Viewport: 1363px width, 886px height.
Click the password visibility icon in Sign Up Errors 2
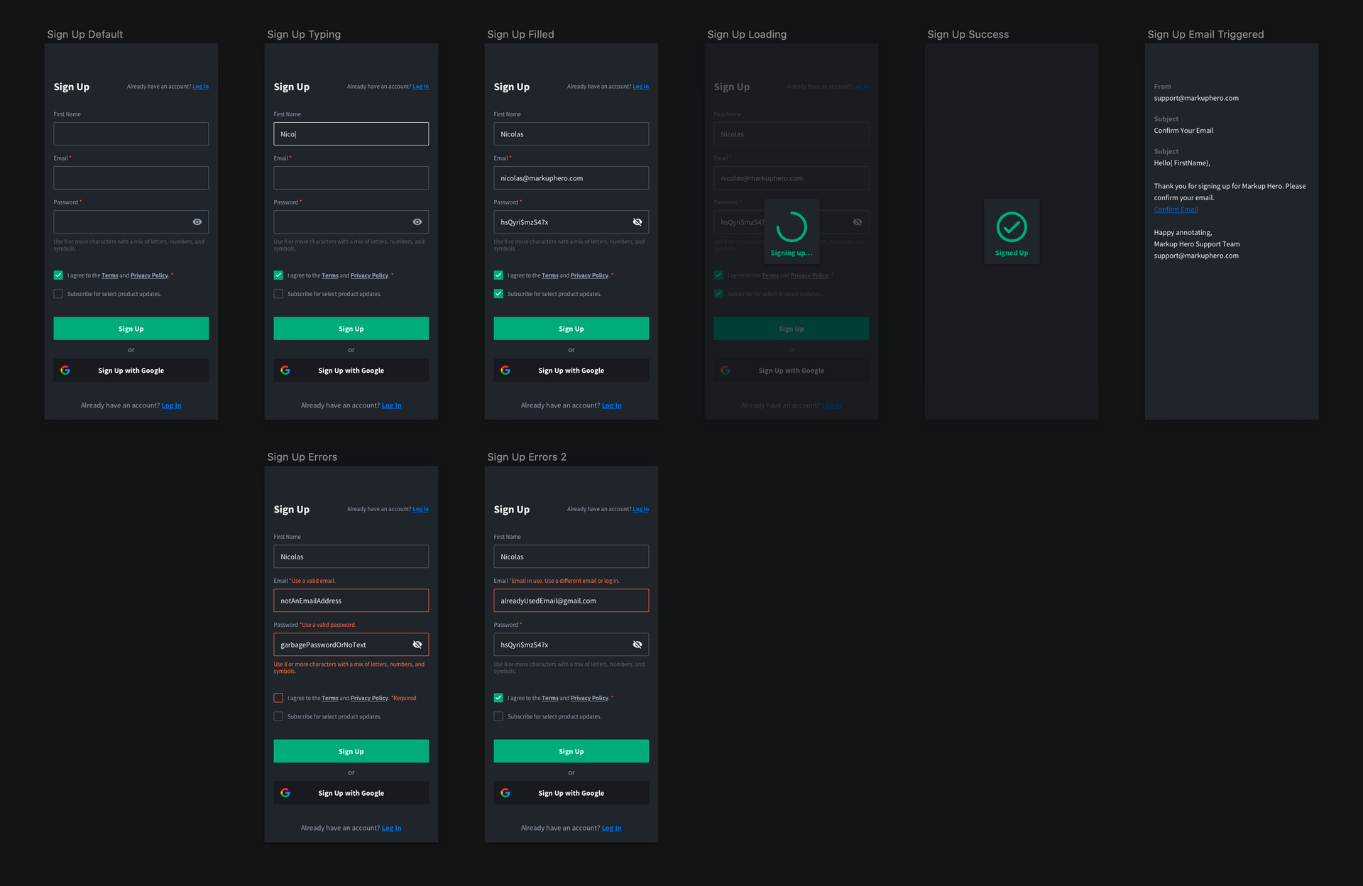coord(637,645)
